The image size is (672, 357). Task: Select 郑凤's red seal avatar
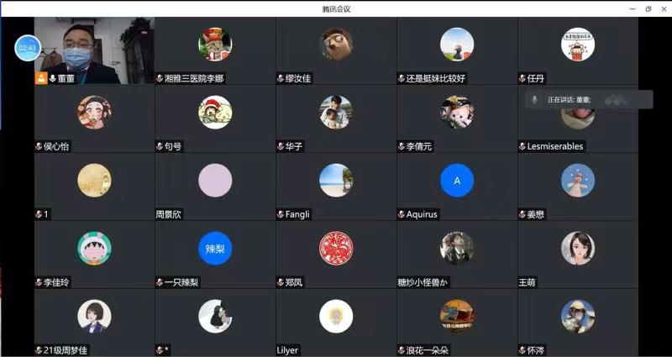336,248
